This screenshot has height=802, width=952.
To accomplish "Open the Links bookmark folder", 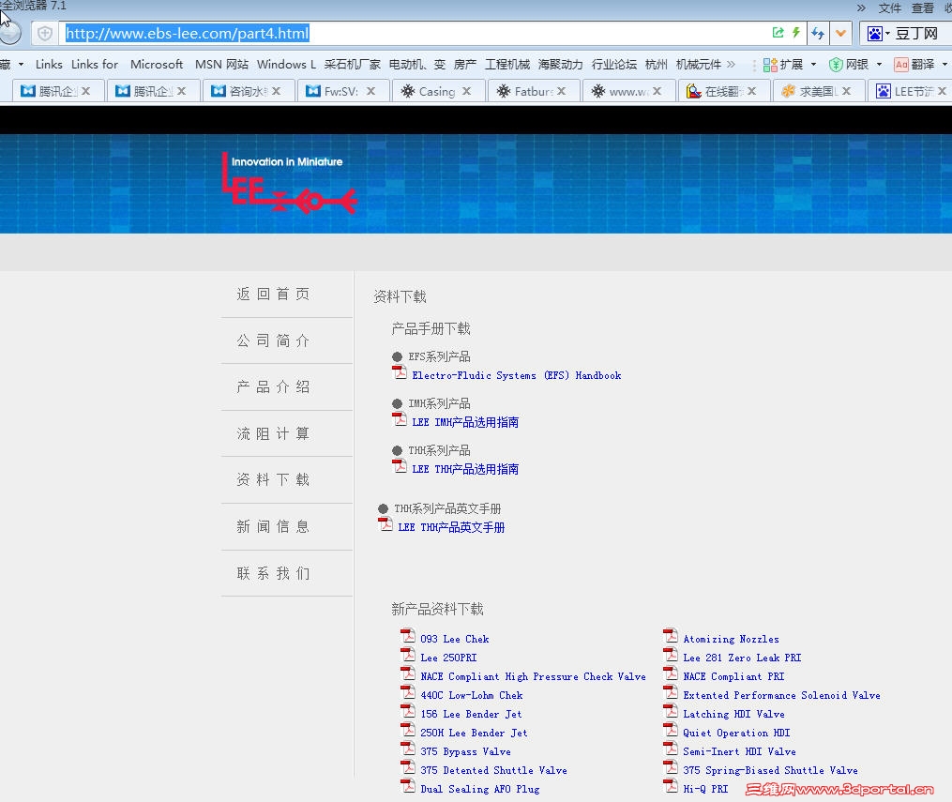I will pyautogui.click(x=49, y=65).
